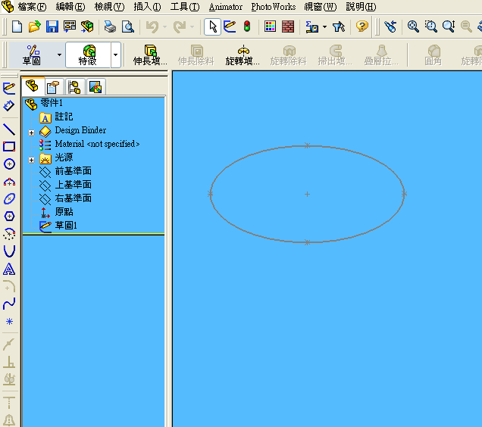Screen dimensions: 482x427
Task: Expand the Design Binder node
Action: (x=31, y=132)
